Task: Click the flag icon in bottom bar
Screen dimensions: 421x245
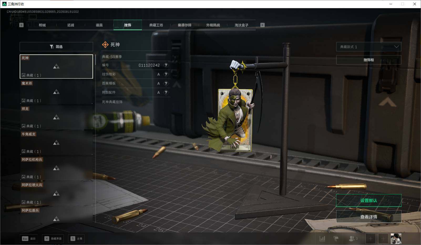Action: click(336, 239)
